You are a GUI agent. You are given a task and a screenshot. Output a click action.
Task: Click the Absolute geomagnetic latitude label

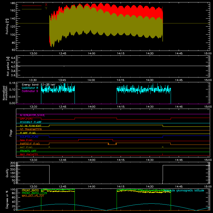click(184, 191)
